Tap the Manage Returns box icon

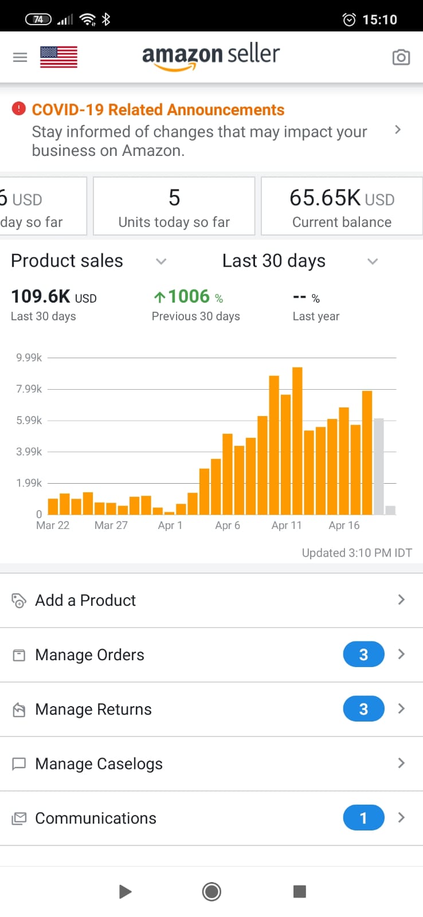(x=19, y=710)
